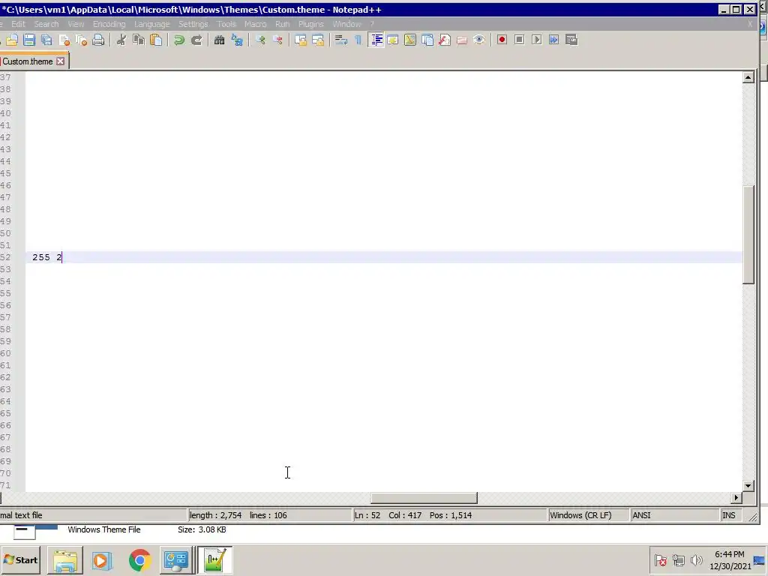This screenshot has width=768, height=576.
Task: Toggle word wrap in the toolbar
Action: [341, 40]
